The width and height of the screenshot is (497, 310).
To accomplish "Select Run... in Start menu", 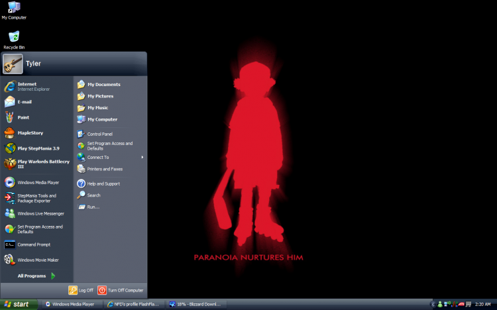I will (93, 207).
